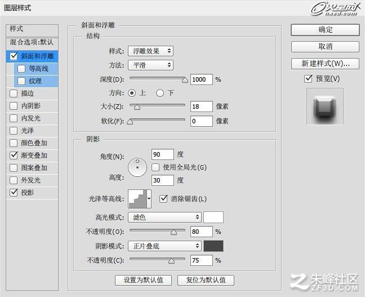Viewport: 365px width, 297px height.
Task: Uncheck the 投影 checkbox
Action: click(x=14, y=192)
